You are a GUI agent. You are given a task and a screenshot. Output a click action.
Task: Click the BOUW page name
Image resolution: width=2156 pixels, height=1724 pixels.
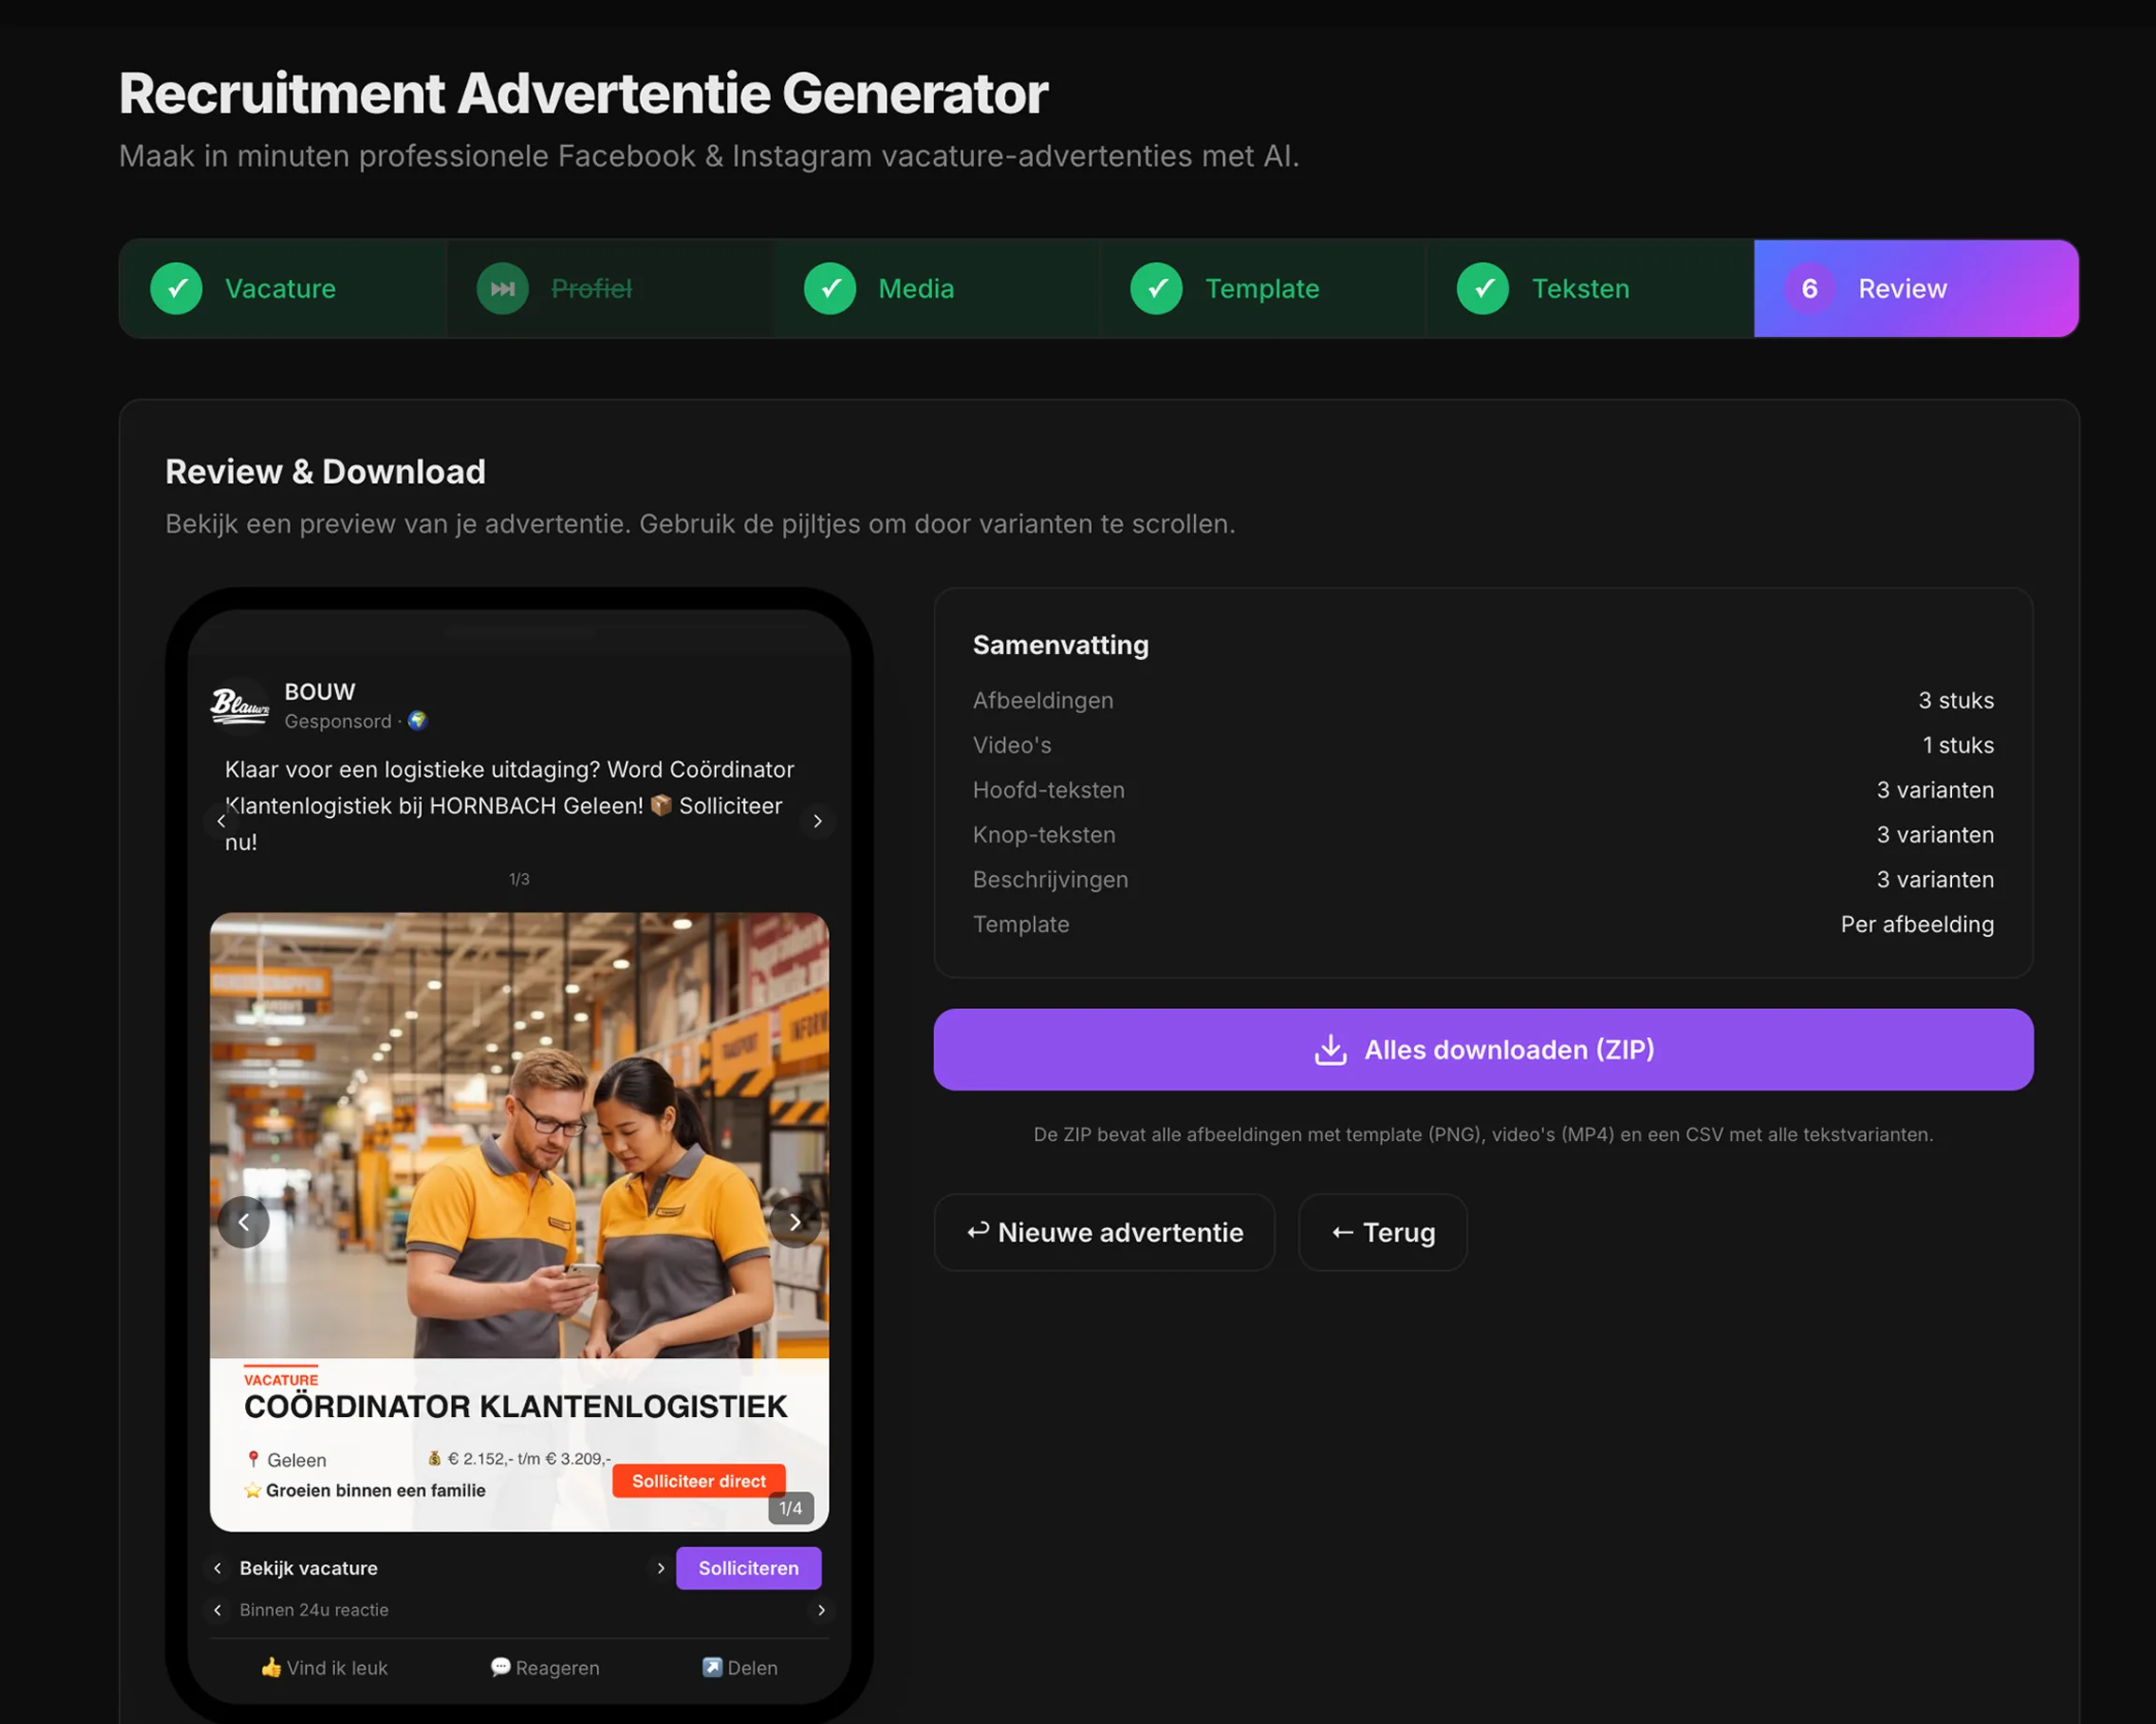(x=320, y=692)
